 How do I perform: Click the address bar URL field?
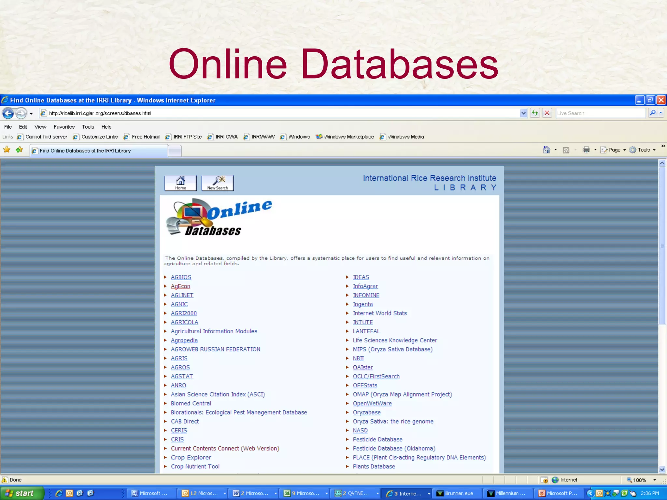tap(280, 113)
